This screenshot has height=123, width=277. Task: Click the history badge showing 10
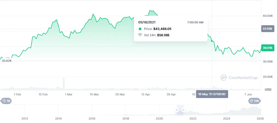click(7, 101)
